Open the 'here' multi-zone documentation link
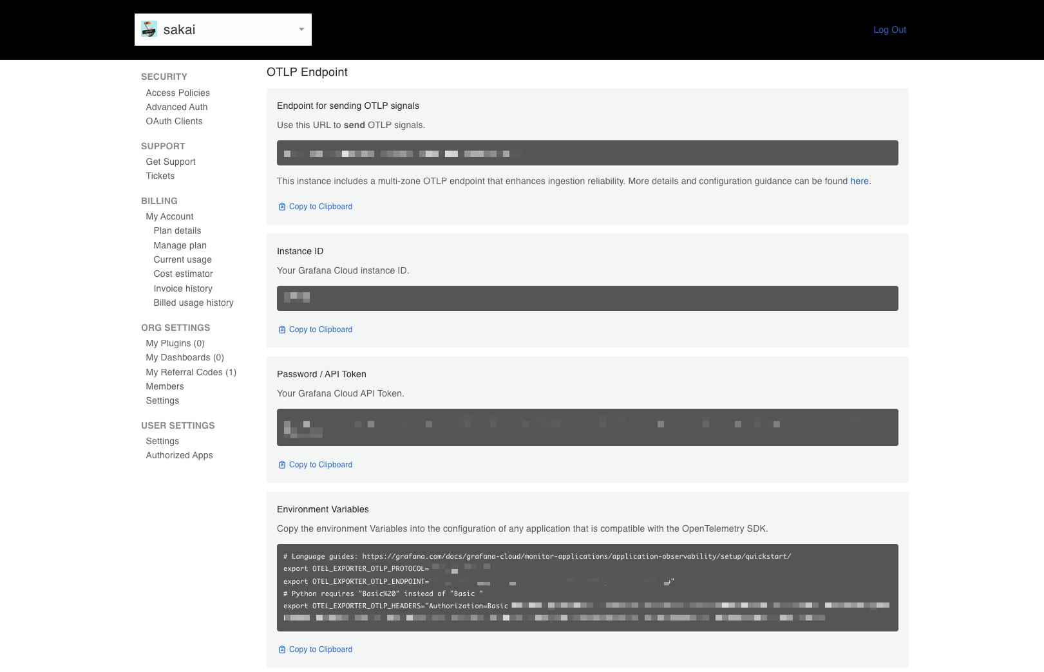 tap(859, 181)
